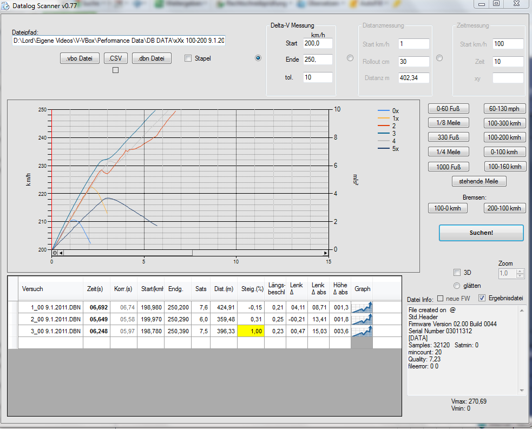
Task: Select the Zeitmessung radio button
Action: tap(439, 58)
